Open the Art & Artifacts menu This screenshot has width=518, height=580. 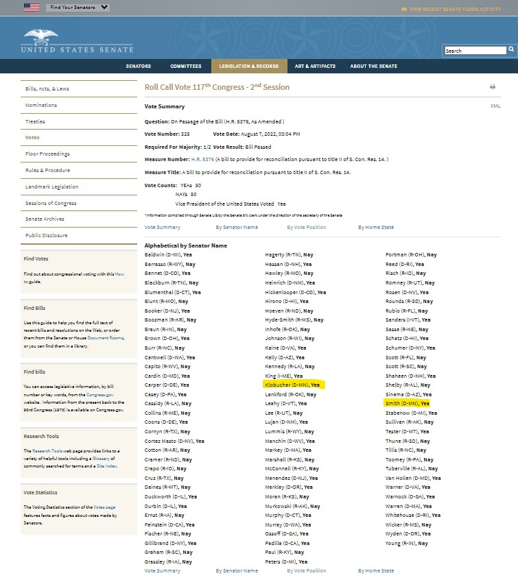(x=315, y=67)
